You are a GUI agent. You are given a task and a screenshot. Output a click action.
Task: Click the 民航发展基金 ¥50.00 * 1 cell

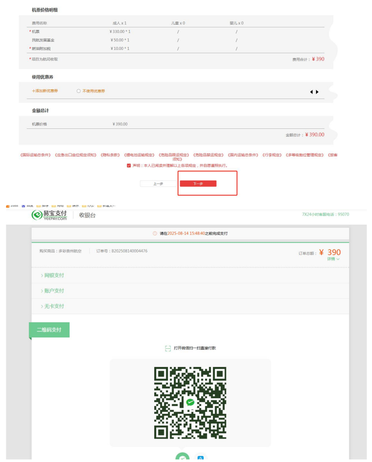(120, 40)
